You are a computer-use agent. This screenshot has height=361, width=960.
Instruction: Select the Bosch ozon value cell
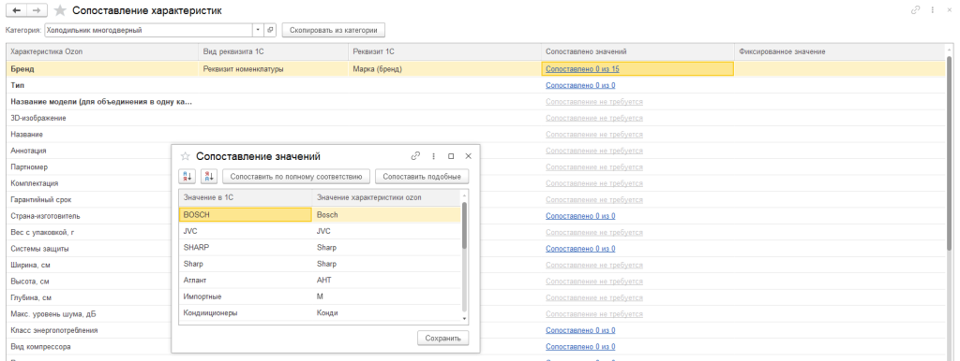tap(386, 215)
